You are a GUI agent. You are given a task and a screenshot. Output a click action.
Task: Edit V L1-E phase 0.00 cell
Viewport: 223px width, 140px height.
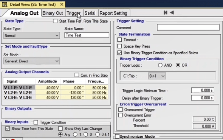coord(73,88)
